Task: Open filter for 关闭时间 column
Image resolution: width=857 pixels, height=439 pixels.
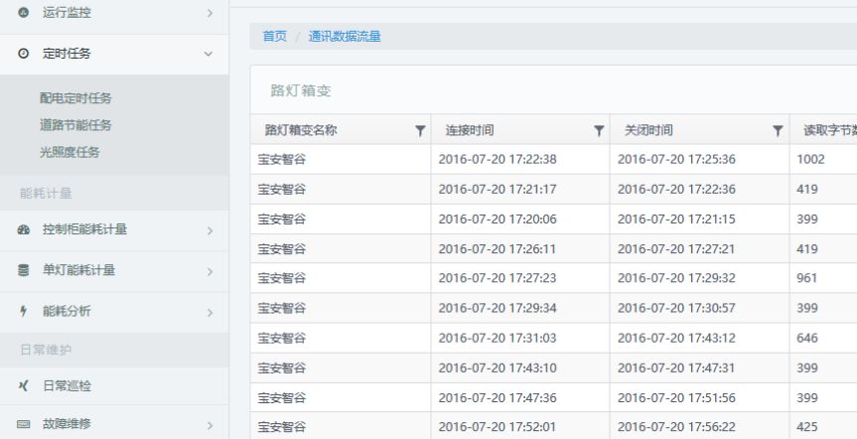Action: click(x=779, y=130)
